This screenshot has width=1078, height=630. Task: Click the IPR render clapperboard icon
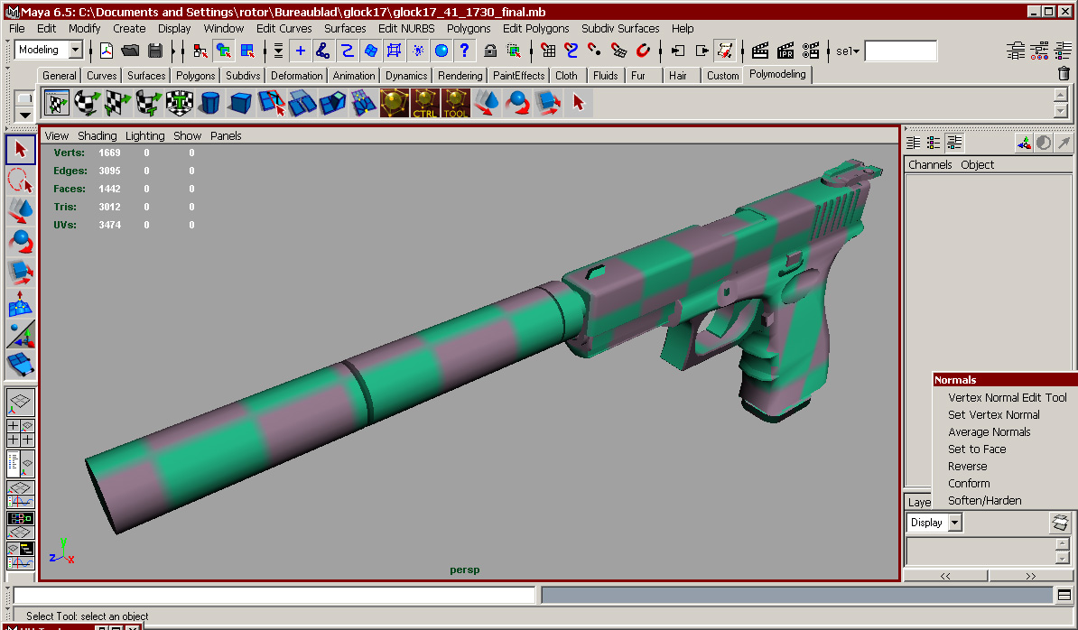point(785,51)
